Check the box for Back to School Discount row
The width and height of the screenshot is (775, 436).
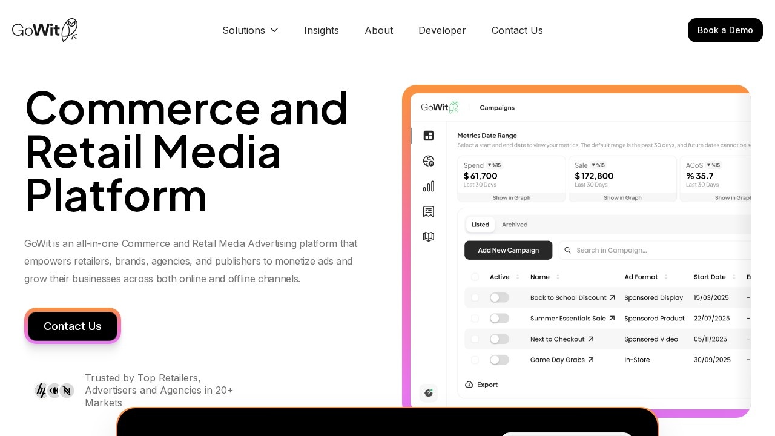tap(475, 297)
